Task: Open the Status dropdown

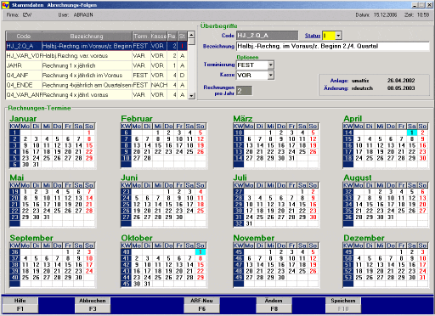Action: click(338, 36)
